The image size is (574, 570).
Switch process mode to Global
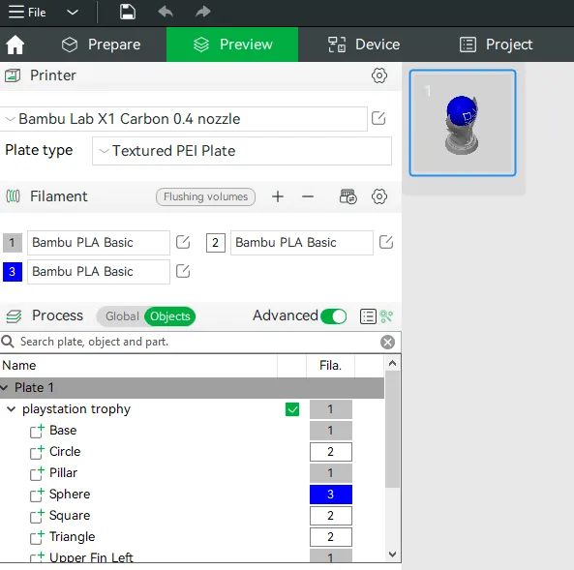pyautogui.click(x=122, y=316)
